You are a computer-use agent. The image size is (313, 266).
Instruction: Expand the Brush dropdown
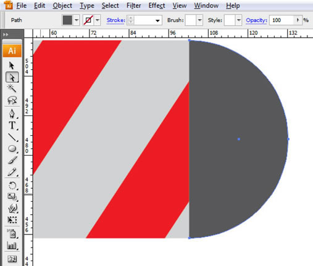(x=199, y=20)
